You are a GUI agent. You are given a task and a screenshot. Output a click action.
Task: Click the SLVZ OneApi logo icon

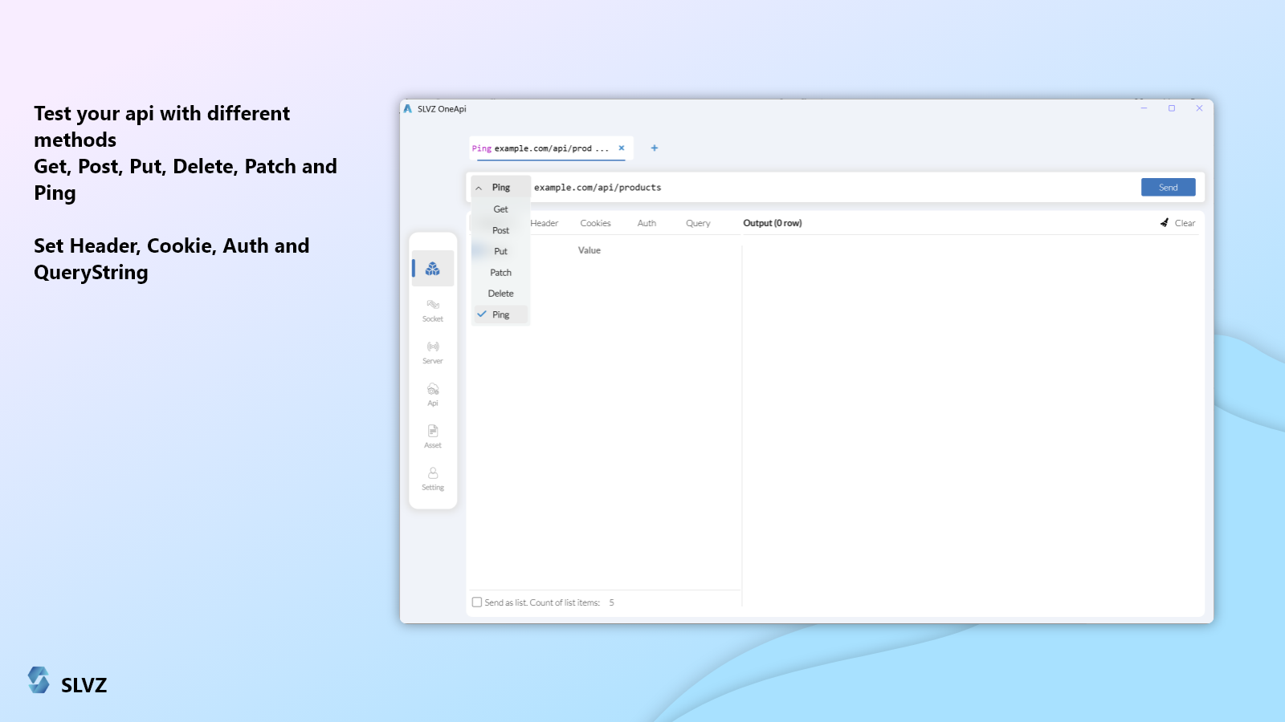pos(408,109)
